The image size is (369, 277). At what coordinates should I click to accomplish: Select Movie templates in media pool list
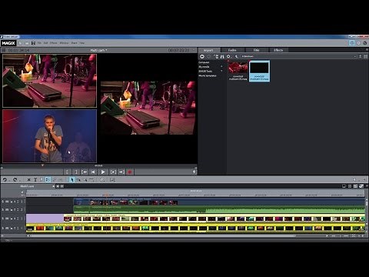208,76
